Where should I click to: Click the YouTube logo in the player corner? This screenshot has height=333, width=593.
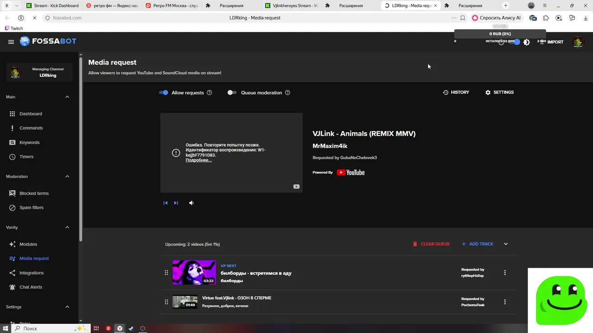point(296,187)
